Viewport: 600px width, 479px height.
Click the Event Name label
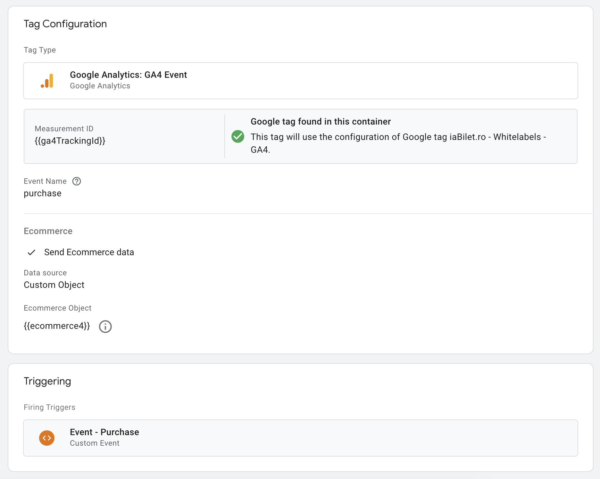pos(45,181)
